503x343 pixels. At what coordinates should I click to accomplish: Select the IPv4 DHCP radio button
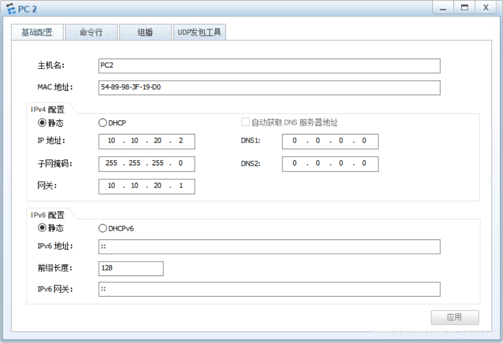[103, 123]
